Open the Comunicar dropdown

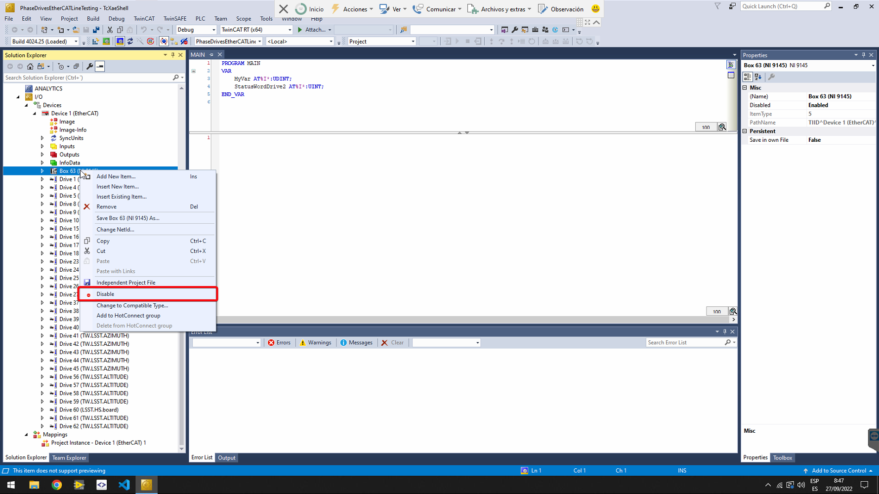437,9
